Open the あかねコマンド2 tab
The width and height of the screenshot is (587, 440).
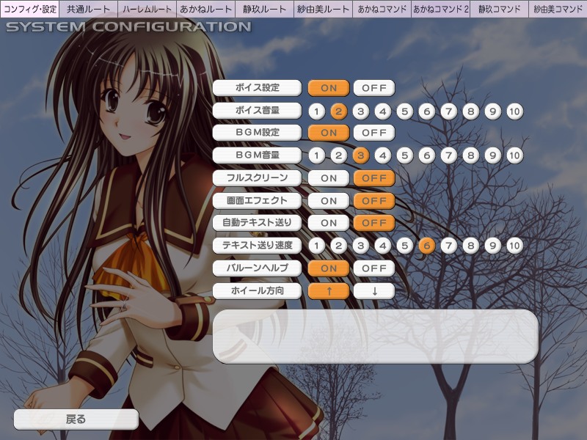pos(441,9)
